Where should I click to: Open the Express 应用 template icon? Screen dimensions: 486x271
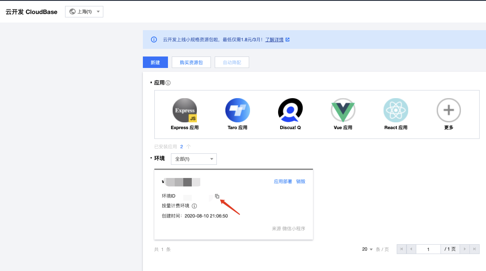(185, 110)
